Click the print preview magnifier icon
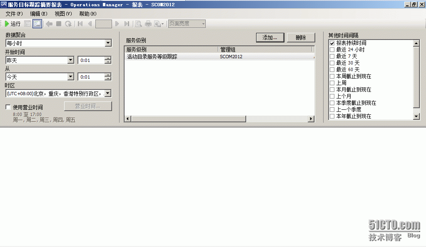The height and width of the screenshot is (247, 426). pos(139,24)
